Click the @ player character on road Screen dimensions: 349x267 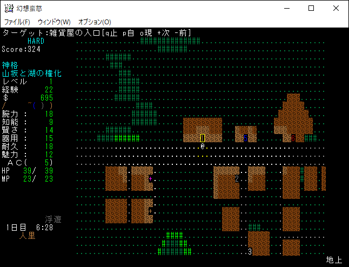203,146
